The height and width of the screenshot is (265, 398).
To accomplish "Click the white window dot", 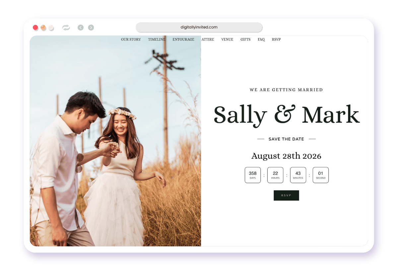I will tap(51, 28).
